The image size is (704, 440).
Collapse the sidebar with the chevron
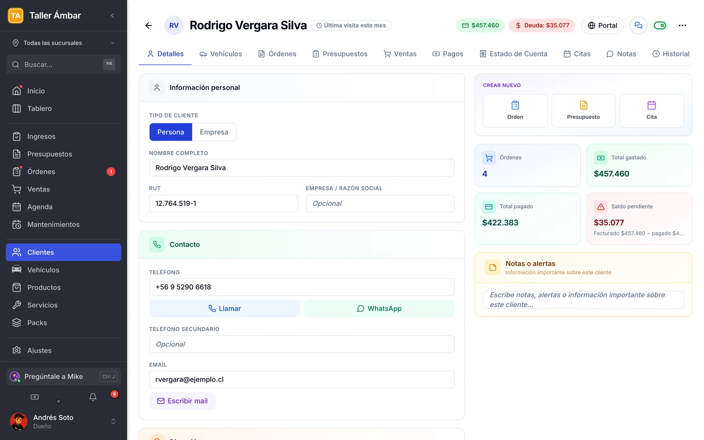tap(113, 15)
